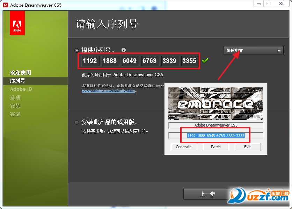Select 序列号 step in the sidebar
The image size is (292, 209).
(x=17, y=81)
